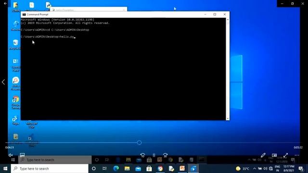This screenshot has width=308, height=173.
Task: Toggle full screen with diagonal arrows
Action: point(285,155)
